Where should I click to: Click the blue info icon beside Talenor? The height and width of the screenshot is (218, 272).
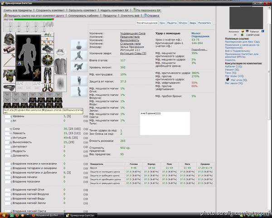coord(262,31)
